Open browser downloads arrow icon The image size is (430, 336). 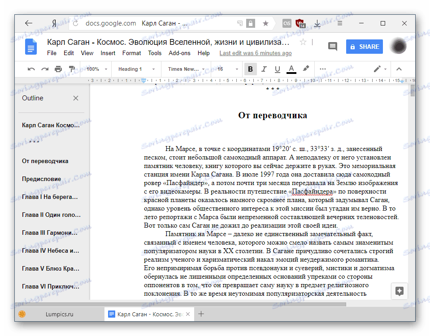click(317, 23)
